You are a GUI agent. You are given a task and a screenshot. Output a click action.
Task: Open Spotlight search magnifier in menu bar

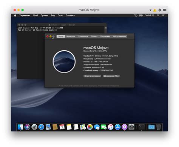(x=158, y=15)
